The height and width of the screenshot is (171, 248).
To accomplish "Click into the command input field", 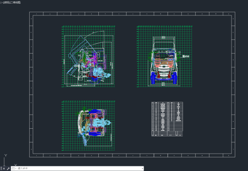I will [x=79, y=168].
